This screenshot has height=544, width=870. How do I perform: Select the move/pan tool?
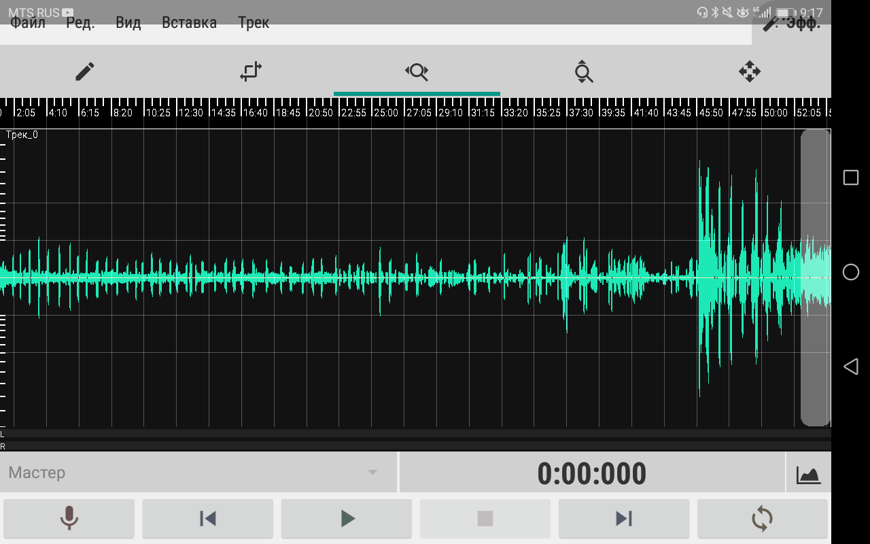tap(749, 71)
